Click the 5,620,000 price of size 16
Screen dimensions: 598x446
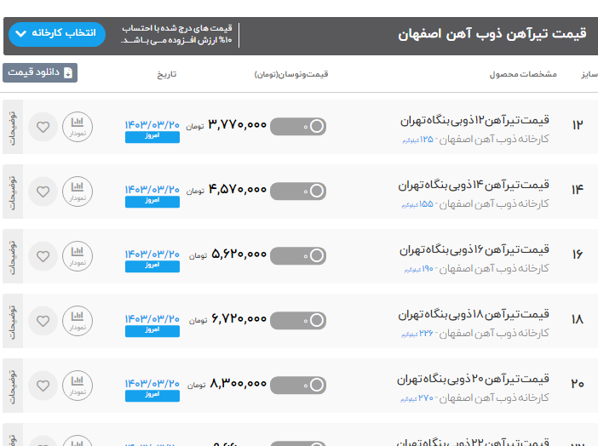click(x=239, y=254)
